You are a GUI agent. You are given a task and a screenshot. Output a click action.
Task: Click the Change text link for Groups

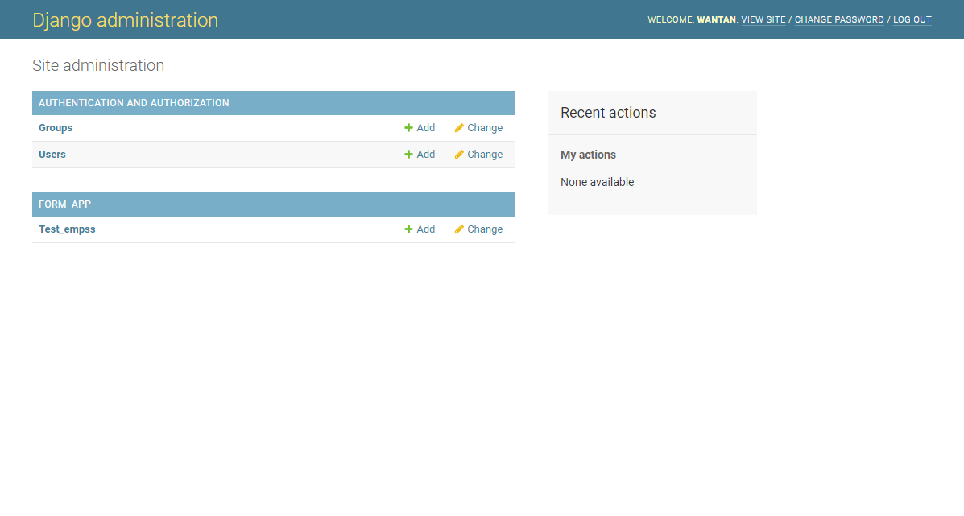(x=485, y=128)
